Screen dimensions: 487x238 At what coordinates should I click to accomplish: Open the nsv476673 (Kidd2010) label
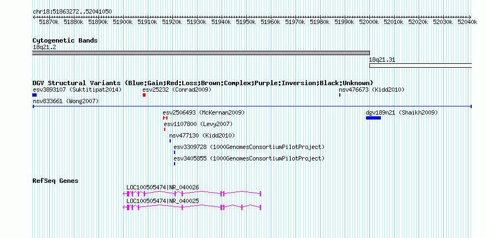point(372,90)
